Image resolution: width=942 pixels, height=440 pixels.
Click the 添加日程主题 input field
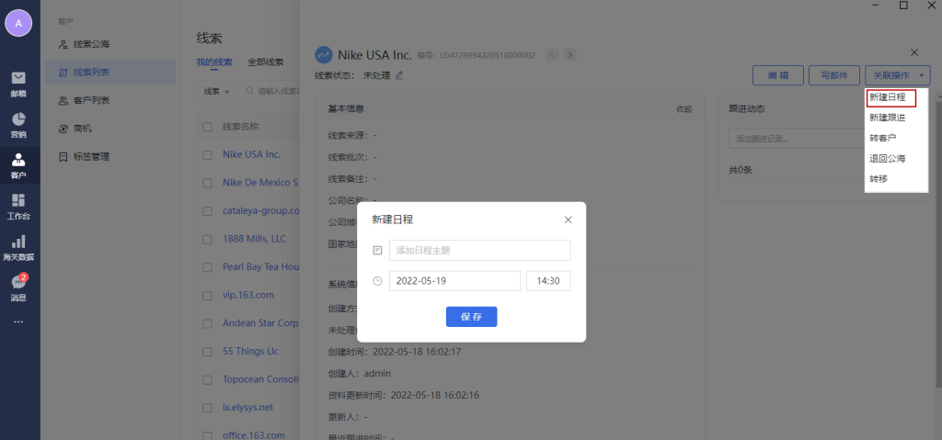[x=479, y=250]
